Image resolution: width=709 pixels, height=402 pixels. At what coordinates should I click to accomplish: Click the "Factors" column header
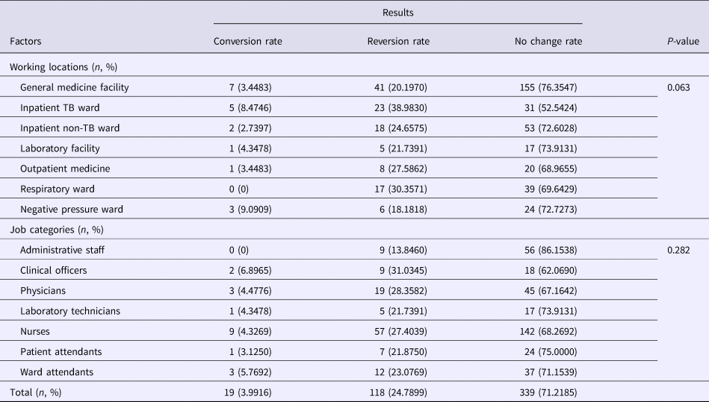(x=25, y=42)
